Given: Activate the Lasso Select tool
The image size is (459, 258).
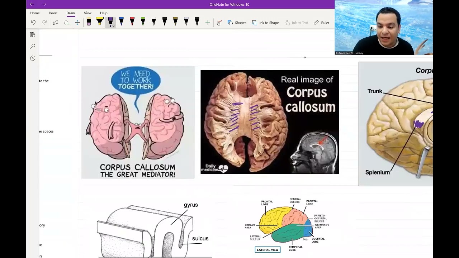Looking at the screenshot, I should (66, 23).
